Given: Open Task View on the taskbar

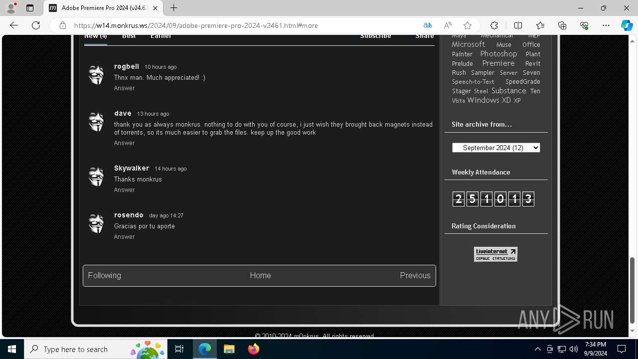Looking at the screenshot, I should pyautogui.click(x=180, y=349).
